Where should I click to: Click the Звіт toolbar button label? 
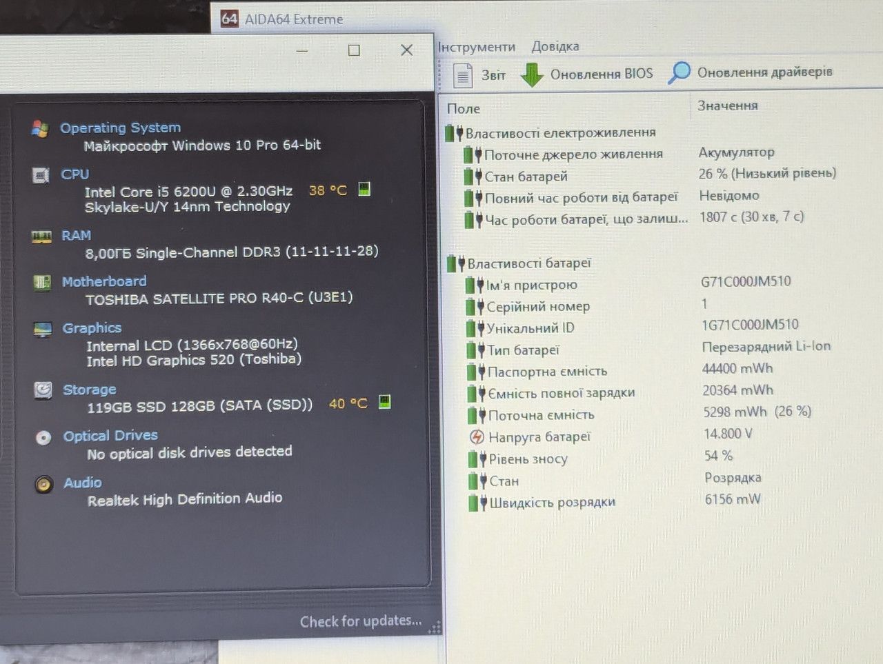pyautogui.click(x=493, y=75)
